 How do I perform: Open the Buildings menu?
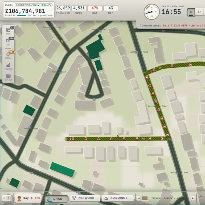[x=118, y=198]
